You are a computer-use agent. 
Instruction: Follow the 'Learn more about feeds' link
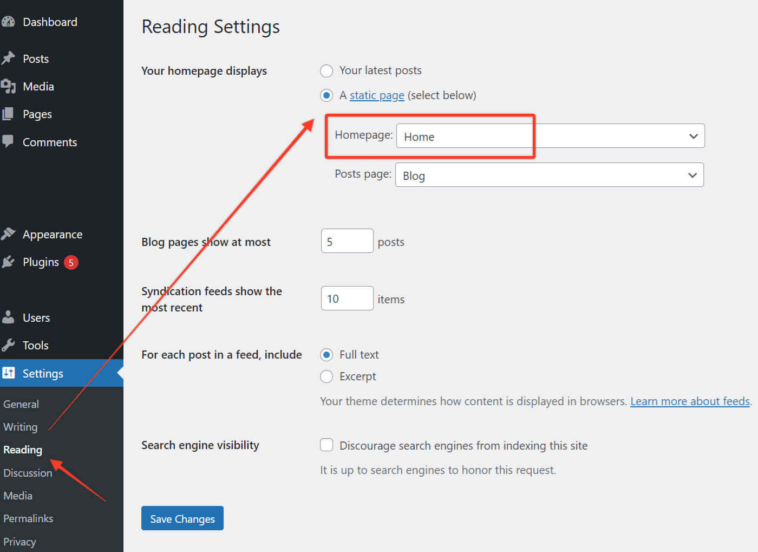[690, 401]
